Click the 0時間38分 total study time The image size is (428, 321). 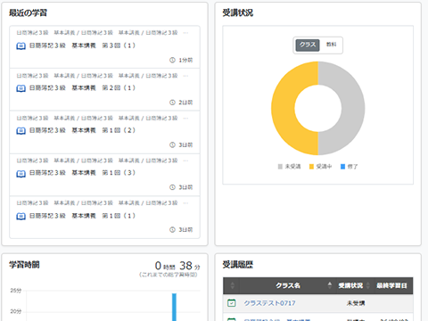[177, 266]
